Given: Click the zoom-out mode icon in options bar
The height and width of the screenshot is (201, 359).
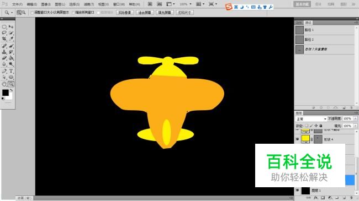Looking at the screenshot, I should click(23, 13).
